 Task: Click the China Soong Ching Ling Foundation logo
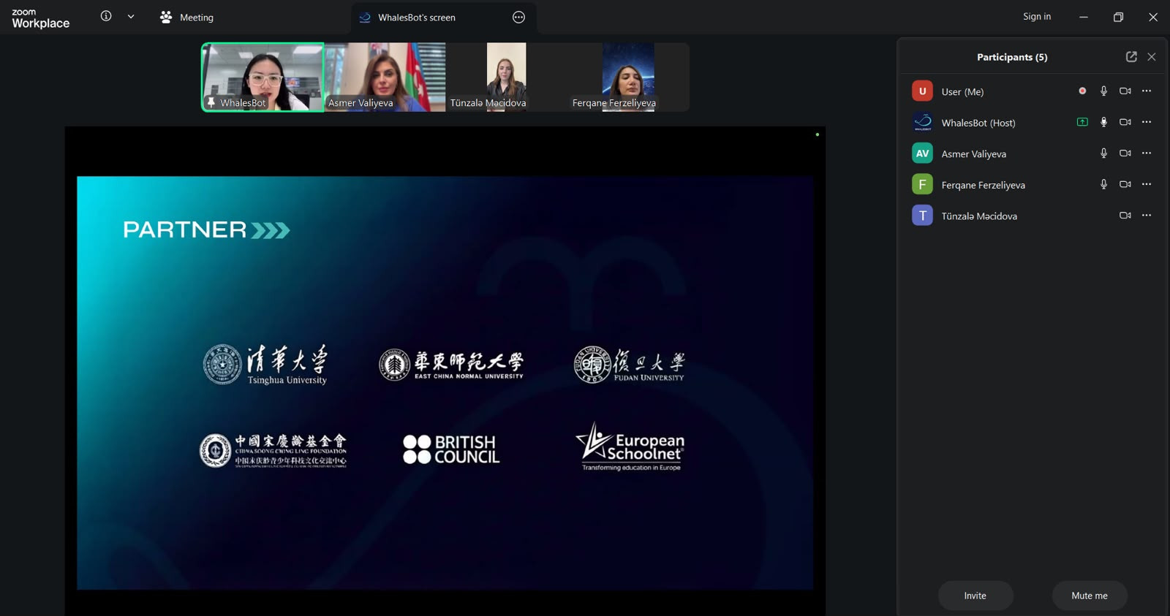click(273, 450)
